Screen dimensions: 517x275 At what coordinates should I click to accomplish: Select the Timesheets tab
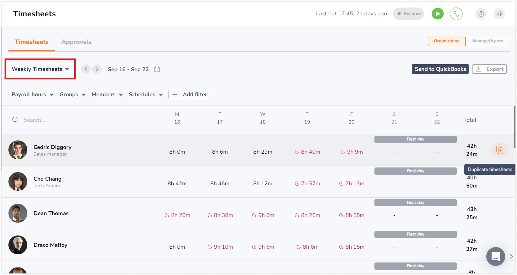point(32,42)
